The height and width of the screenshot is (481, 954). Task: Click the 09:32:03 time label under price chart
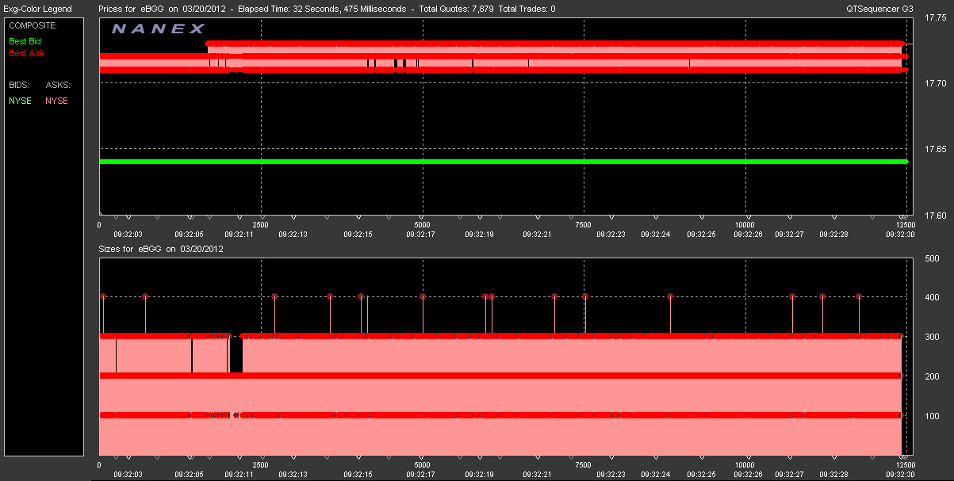click(128, 235)
